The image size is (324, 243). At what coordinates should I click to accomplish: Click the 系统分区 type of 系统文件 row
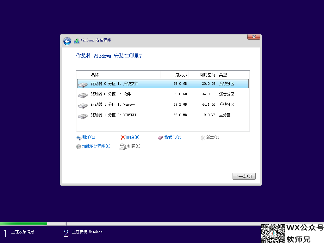tap(227, 84)
